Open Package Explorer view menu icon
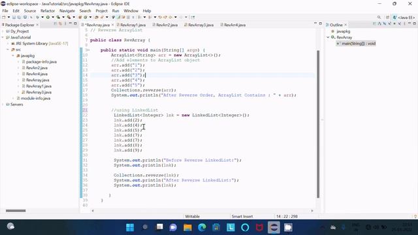 point(65,24)
